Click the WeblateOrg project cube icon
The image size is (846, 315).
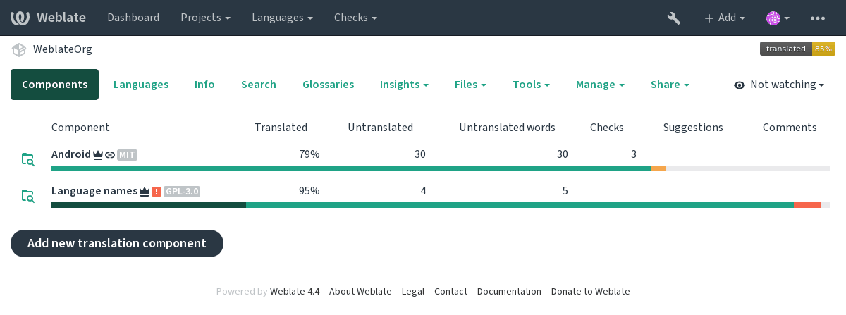pos(19,49)
